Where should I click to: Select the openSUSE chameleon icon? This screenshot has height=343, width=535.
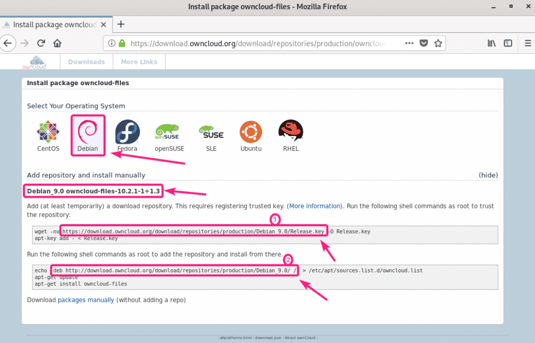click(x=168, y=132)
